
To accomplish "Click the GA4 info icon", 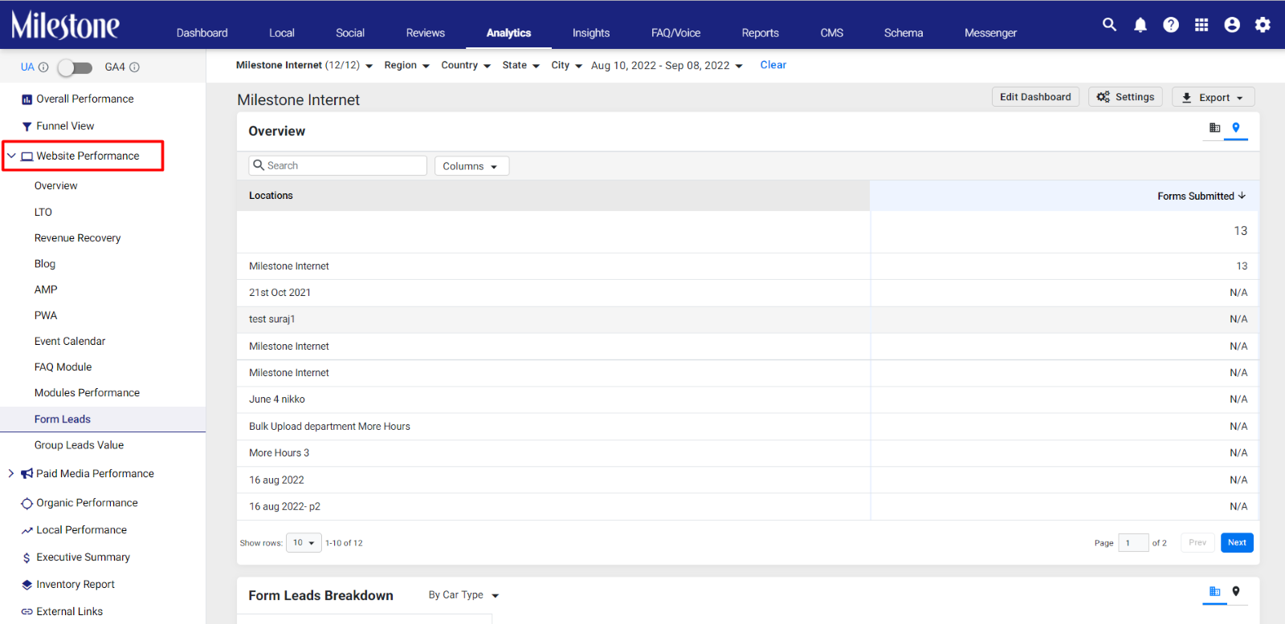I will point(134,67).
